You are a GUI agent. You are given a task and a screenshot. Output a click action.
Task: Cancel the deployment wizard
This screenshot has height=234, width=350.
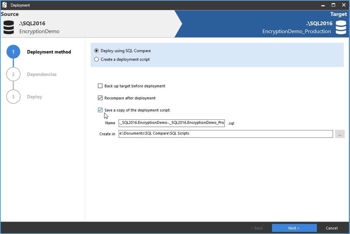click(x=331, y=228)
